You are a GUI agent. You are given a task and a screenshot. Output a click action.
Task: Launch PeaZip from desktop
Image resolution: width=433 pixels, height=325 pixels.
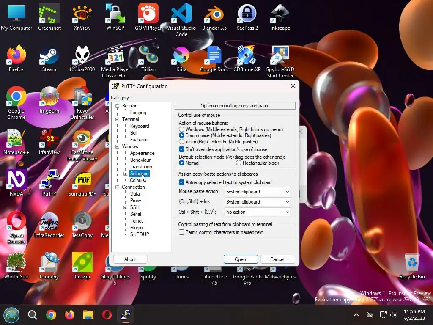pyautogui.click(x=82, y=266)
